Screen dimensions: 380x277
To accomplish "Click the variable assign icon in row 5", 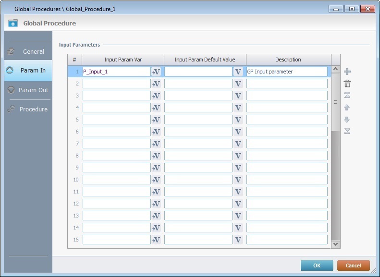I will 156,120.
